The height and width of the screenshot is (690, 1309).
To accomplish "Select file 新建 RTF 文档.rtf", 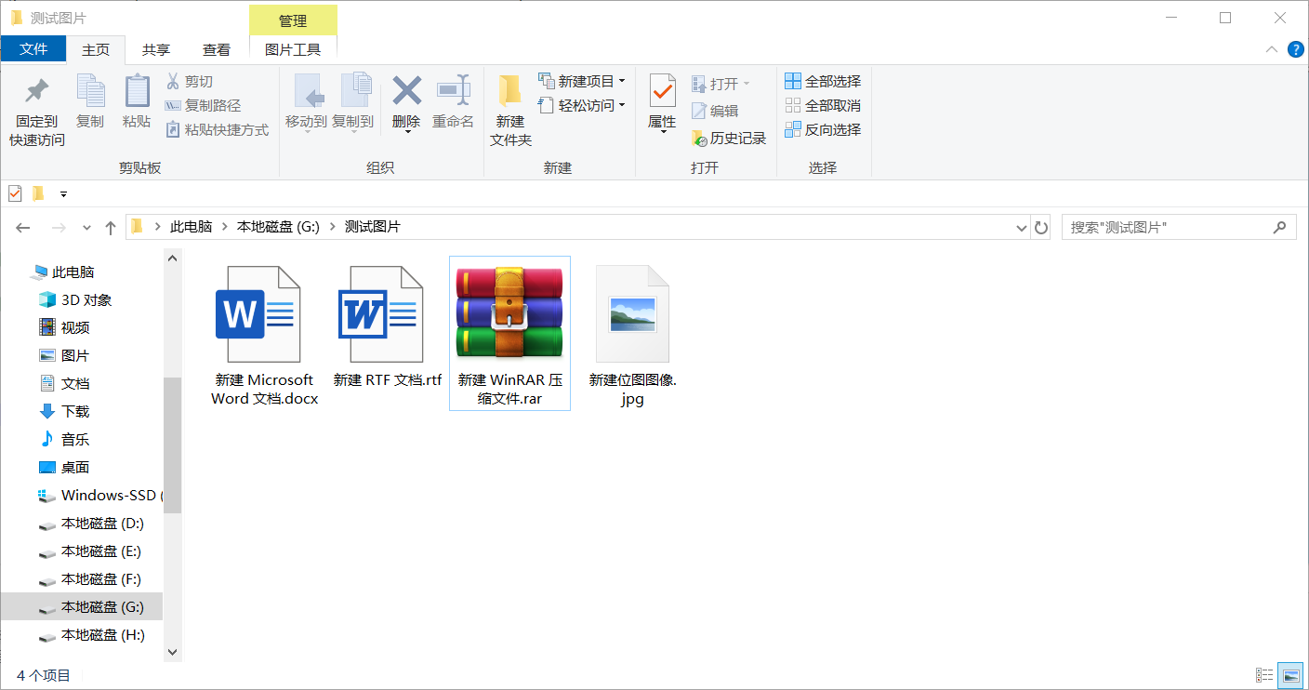I will click(387, 325).
